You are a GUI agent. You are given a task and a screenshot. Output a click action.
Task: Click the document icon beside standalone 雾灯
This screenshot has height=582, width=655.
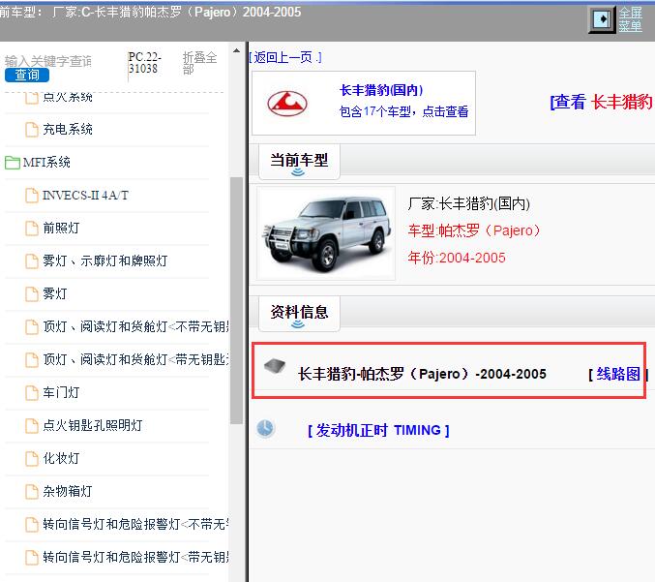32,294
